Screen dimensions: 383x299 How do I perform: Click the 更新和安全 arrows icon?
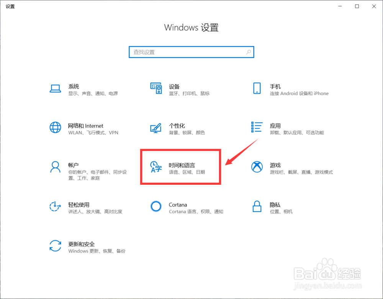[x=56, y=246]
